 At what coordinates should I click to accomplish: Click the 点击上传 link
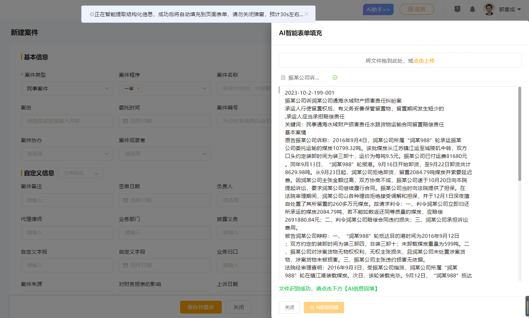point(424,61)
